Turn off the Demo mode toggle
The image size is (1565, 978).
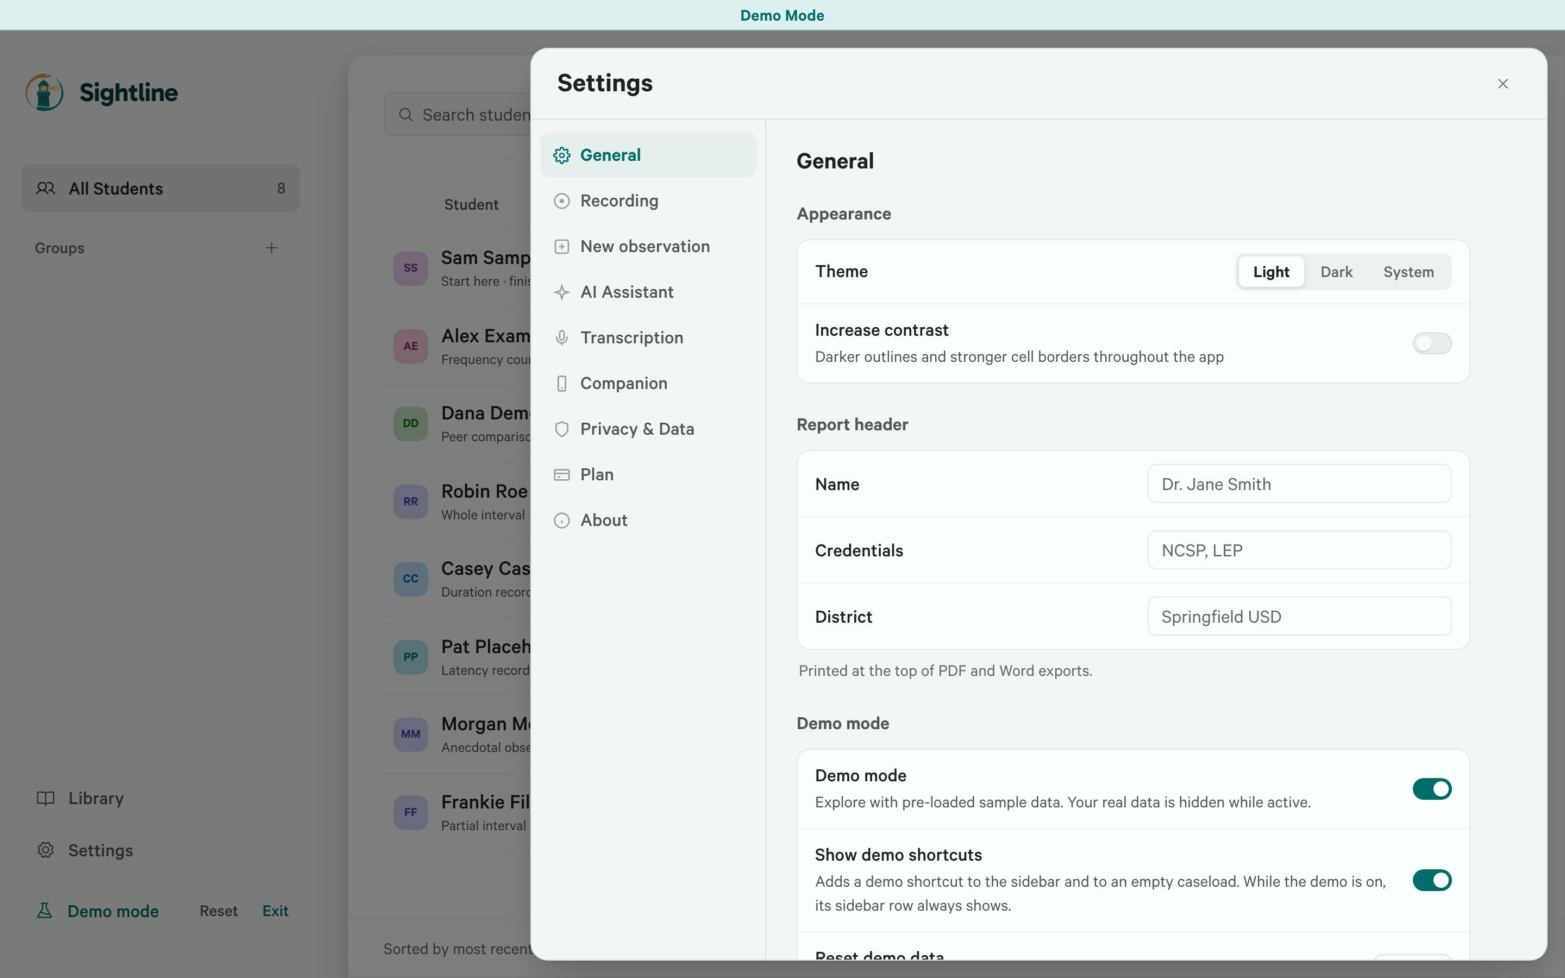1432,789
